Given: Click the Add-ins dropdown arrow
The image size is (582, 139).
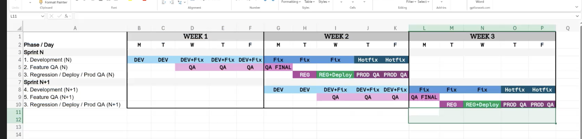Looking at the screenshot, I should click(441, 2).
